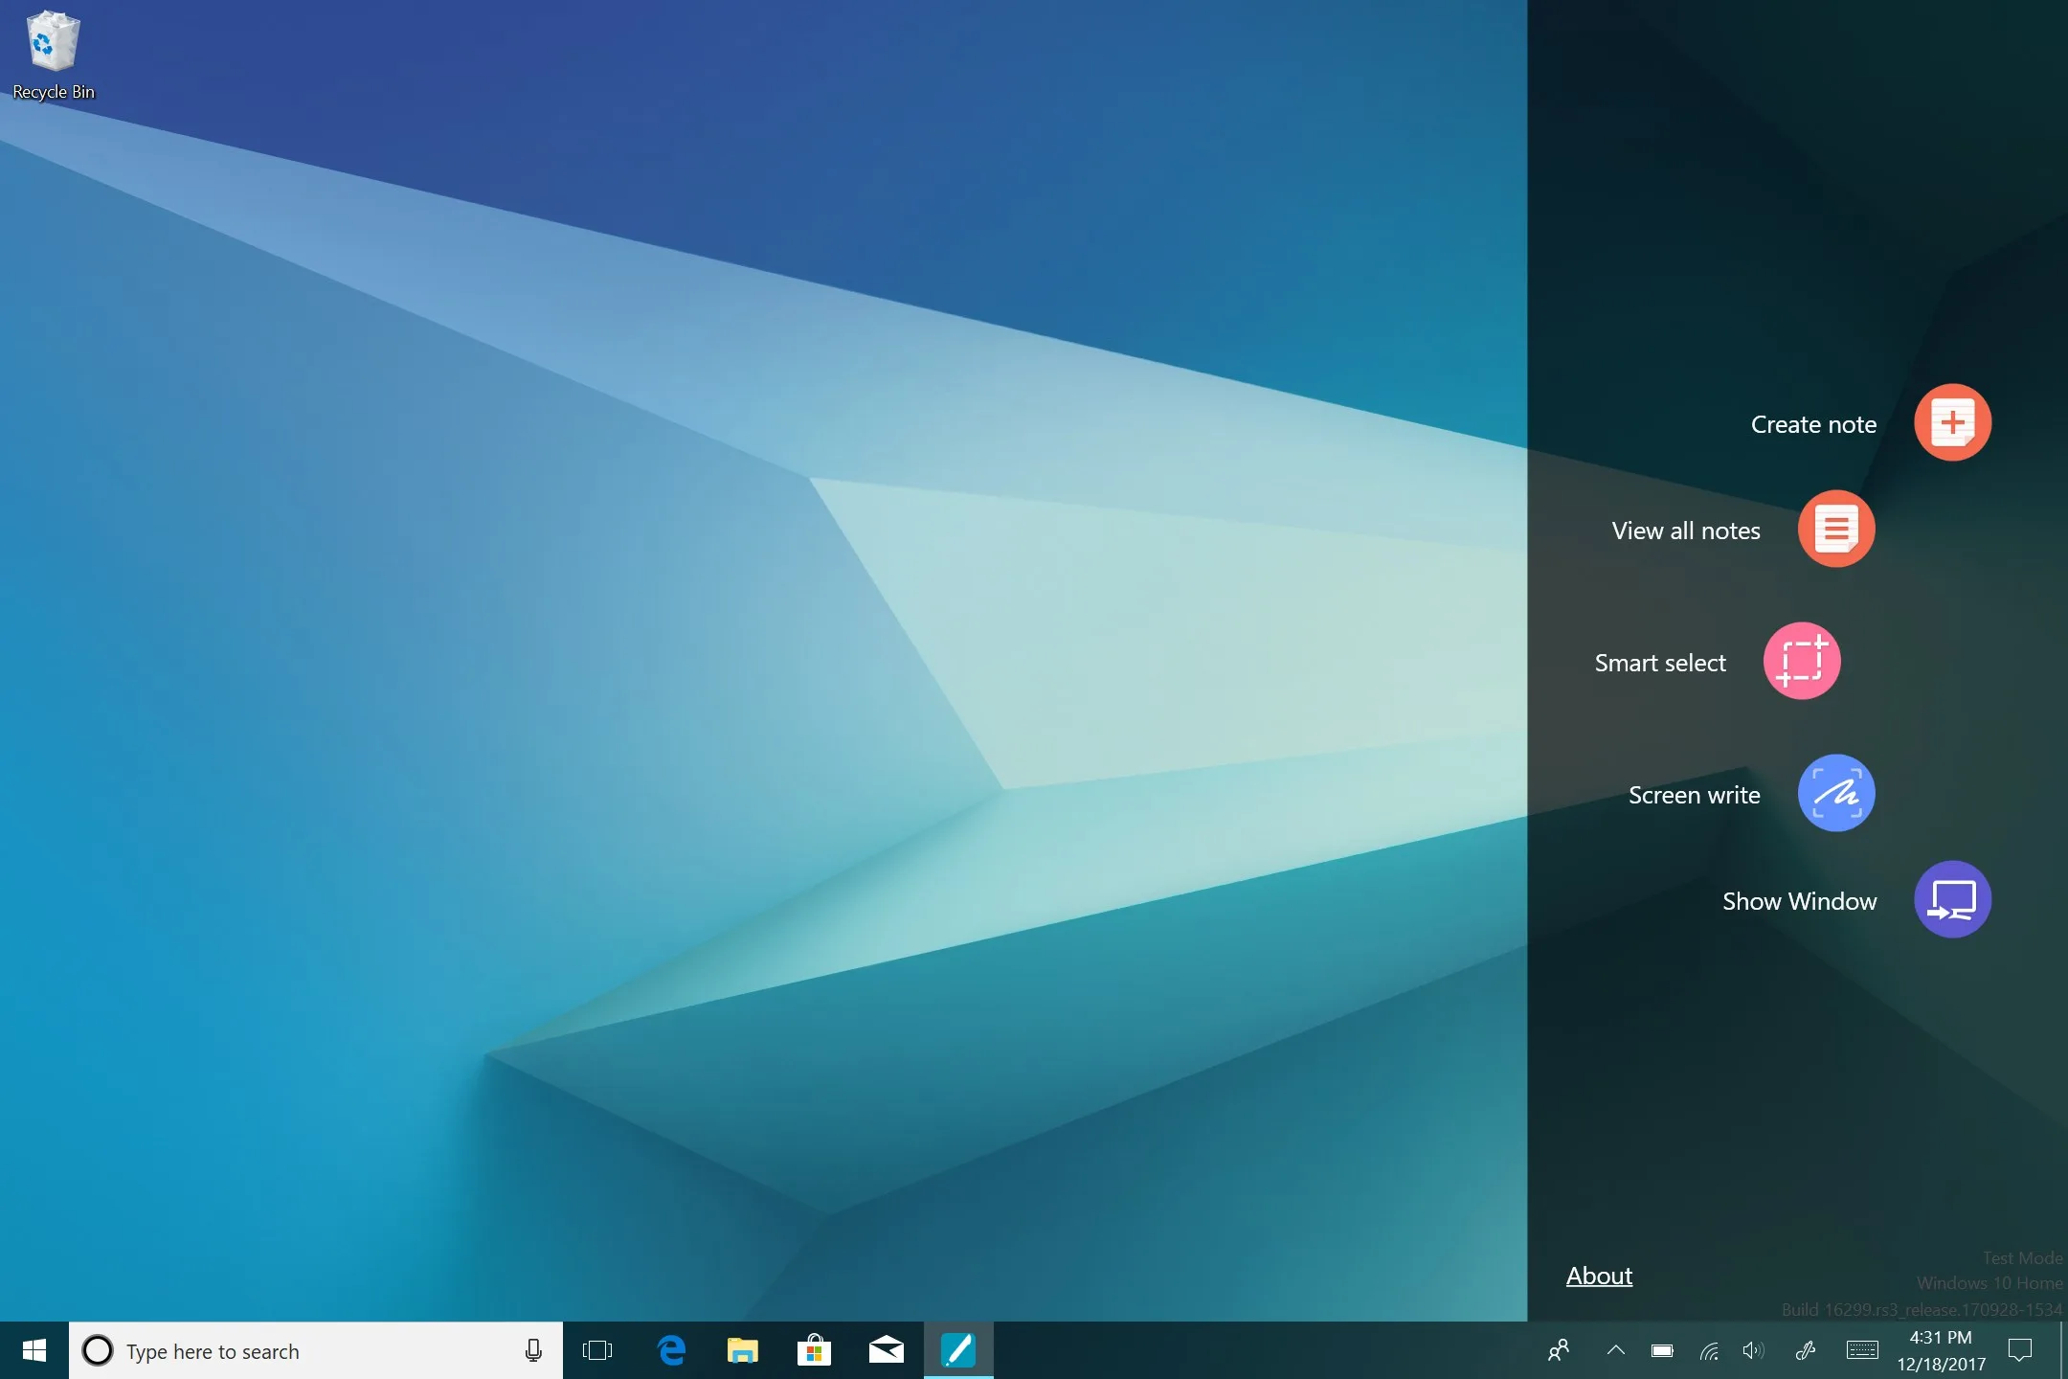Select the Smart select icon

click(x=1801, y=661)
